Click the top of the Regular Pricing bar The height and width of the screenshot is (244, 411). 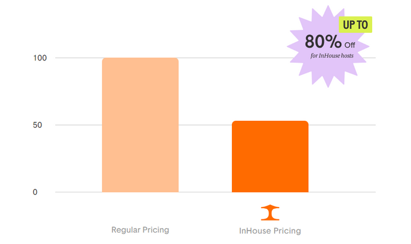(140, 59)
